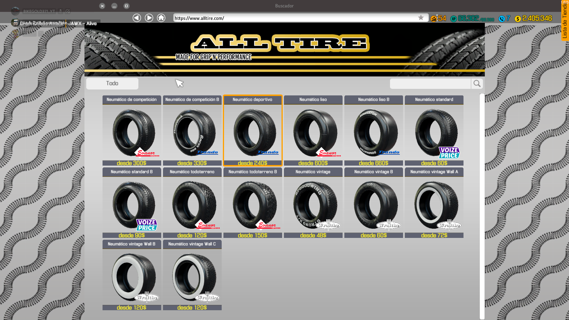Image resolution: width=569 pixels, height=320 pixels.
Task: Click the XP value "66,302"
Action: pos(468,18)
